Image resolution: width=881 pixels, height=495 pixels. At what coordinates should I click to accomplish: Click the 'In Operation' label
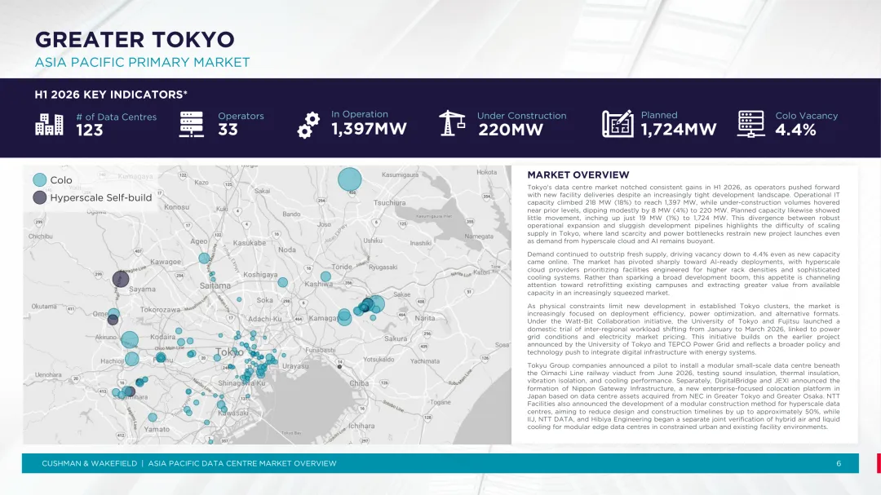[x=360, y=114]
